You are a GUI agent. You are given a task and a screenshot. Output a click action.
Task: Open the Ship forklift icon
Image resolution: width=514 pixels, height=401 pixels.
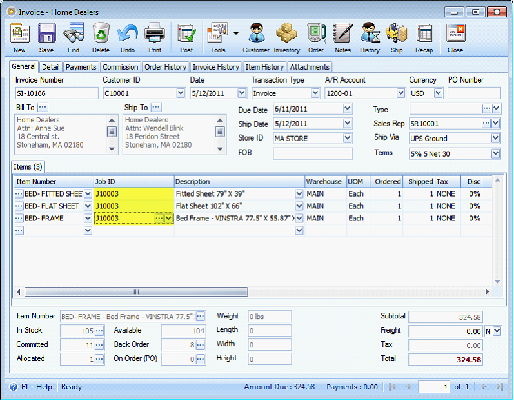(397, 33)
